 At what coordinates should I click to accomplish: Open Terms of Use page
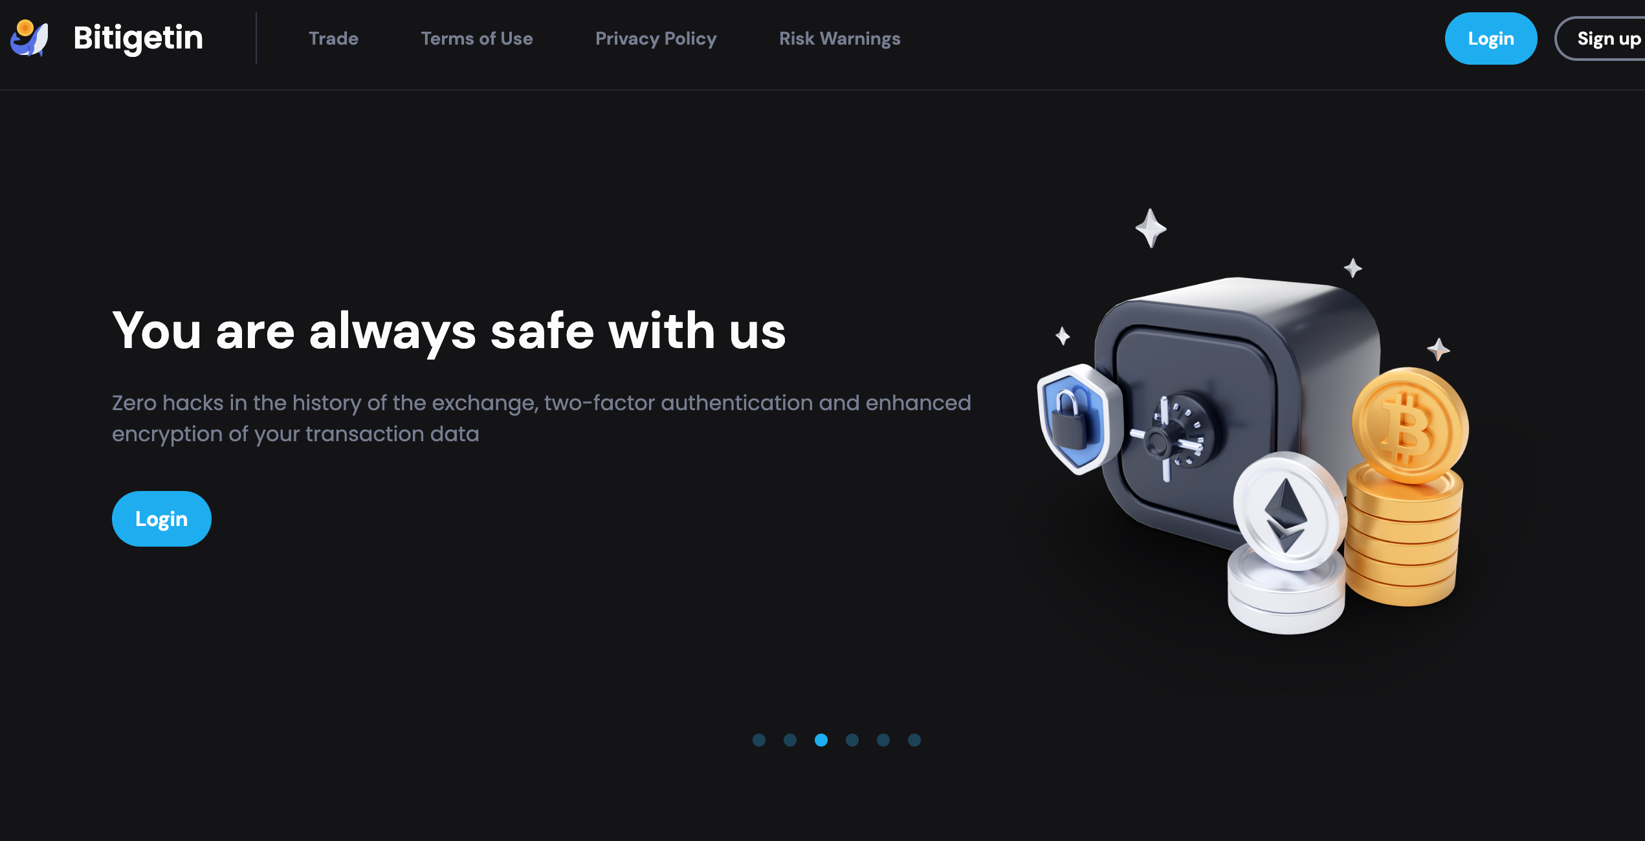coord(477,39)
